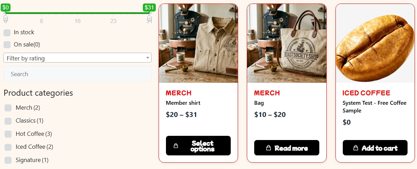
Task: Open System Test - Free Coffee Sample title
Action: coord(374,106)
